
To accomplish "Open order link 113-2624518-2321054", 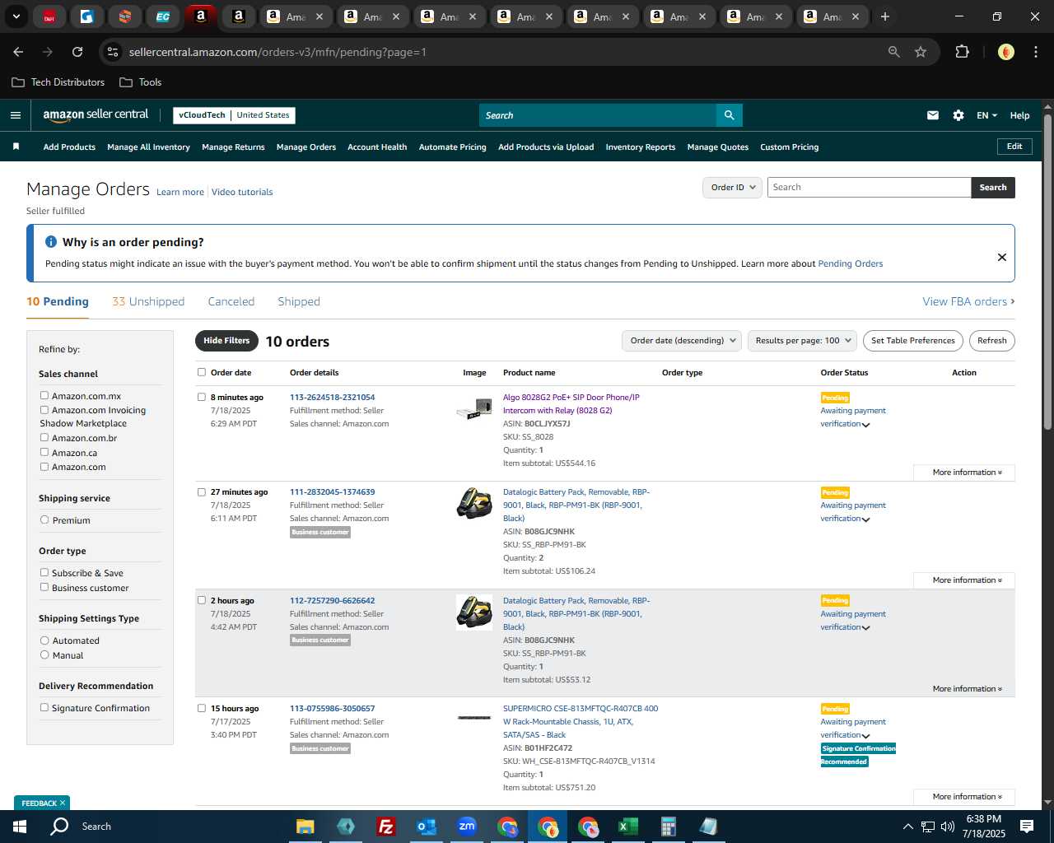I will pos(332,398).
